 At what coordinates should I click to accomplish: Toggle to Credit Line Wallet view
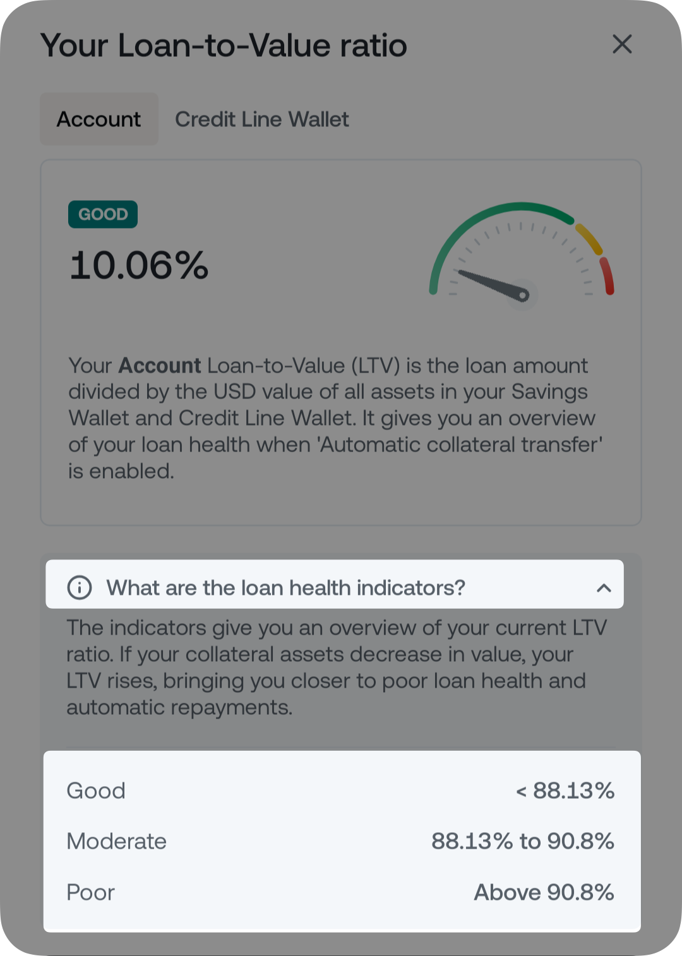[x=262, y=119]
